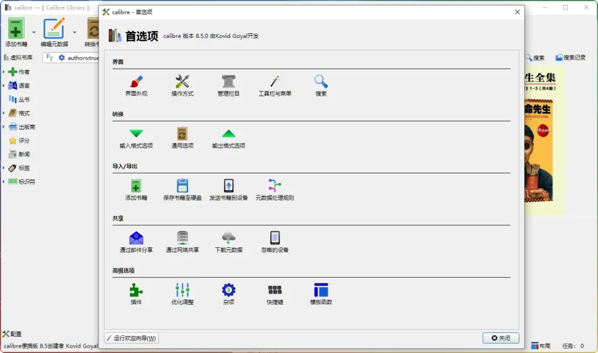
Task: Click the gear icon in search bar
Action: (x=62, y=58)
